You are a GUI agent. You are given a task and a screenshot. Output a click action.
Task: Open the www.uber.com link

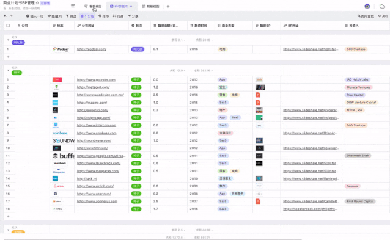pyautogui.click(x=94, y=194)
